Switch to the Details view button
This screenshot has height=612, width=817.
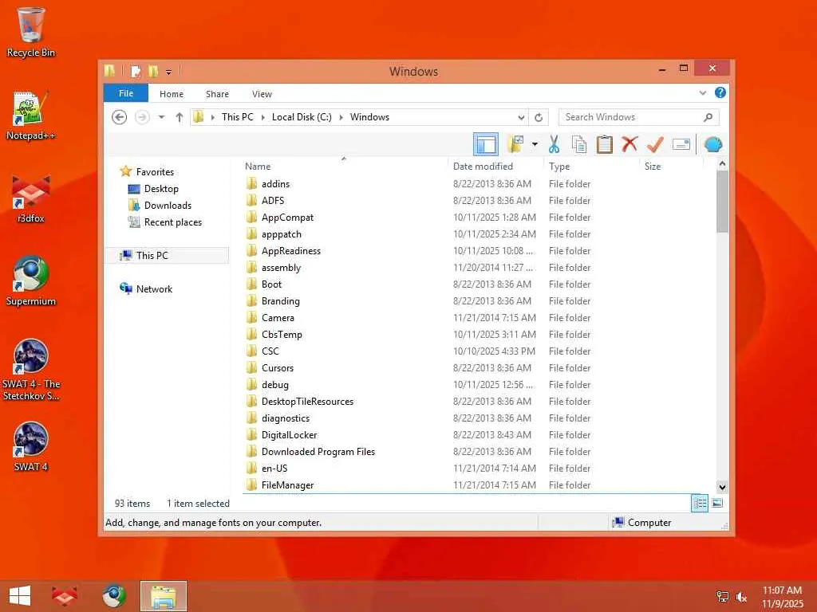pyautogui.click(x=699, y=504)
